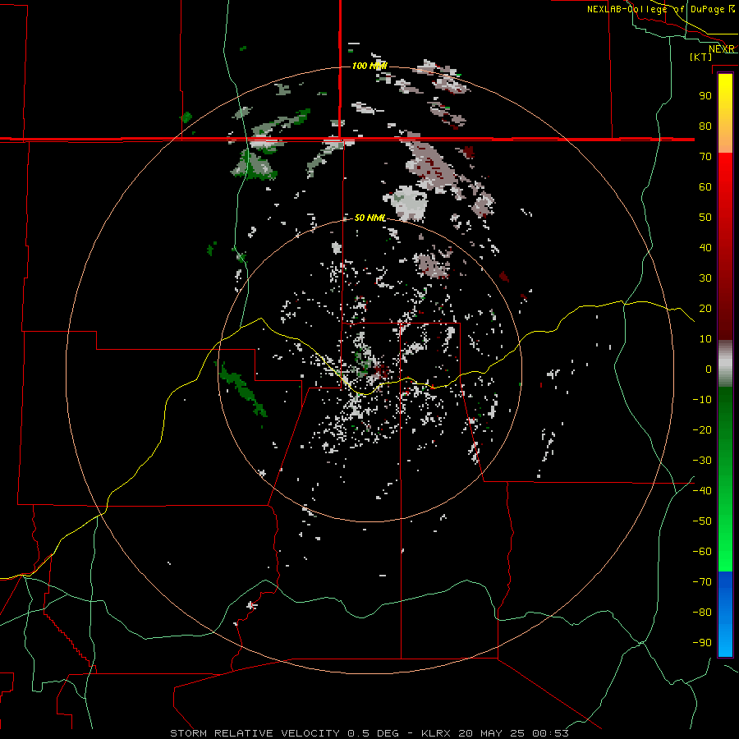Click the -90 scale value

click(x=702, y=642)
